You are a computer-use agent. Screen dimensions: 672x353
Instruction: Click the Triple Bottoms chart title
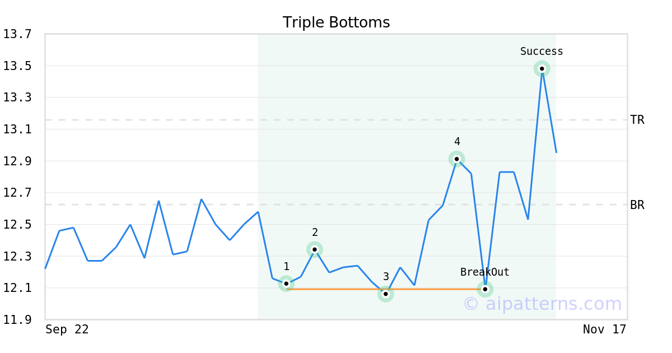coord(336,22)
